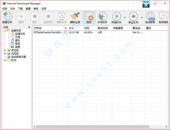
Task: Click the queue folder icon in download row
Action: point(65,32)
